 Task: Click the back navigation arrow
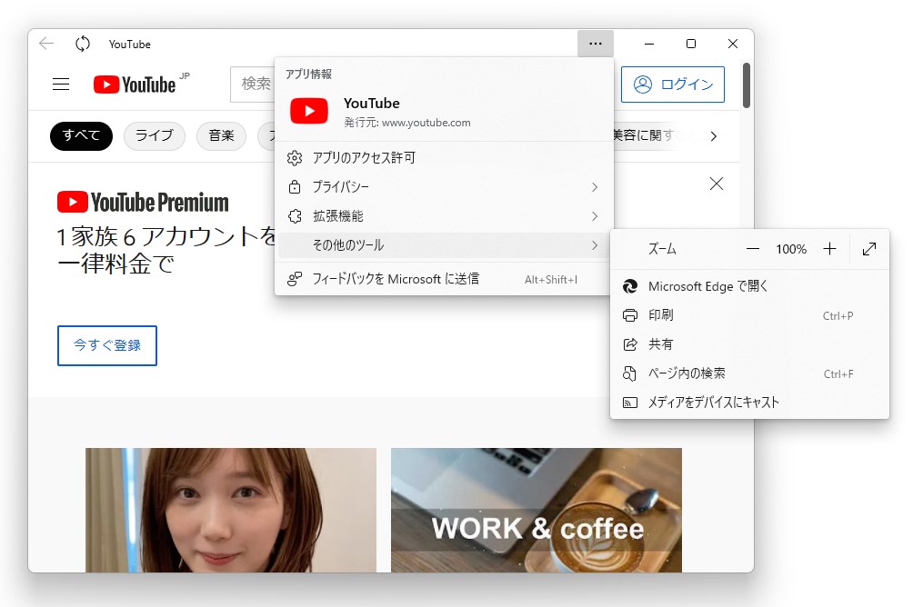(45, 43)
